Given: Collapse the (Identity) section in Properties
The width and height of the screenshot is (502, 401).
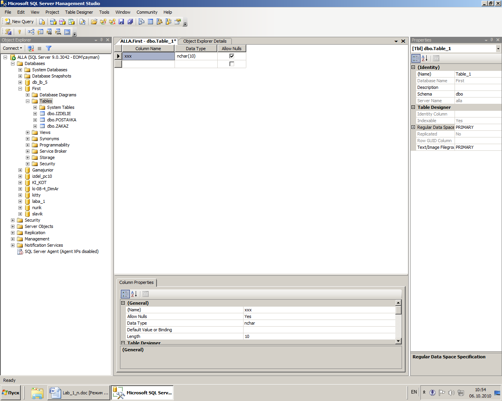Looking at the screenshot, I should tap(413, 67).
